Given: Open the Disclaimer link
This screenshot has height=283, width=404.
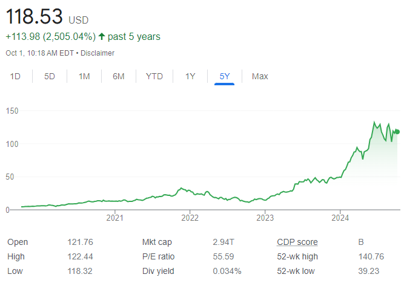Looking at the screenshot, I should click(98, 53).
